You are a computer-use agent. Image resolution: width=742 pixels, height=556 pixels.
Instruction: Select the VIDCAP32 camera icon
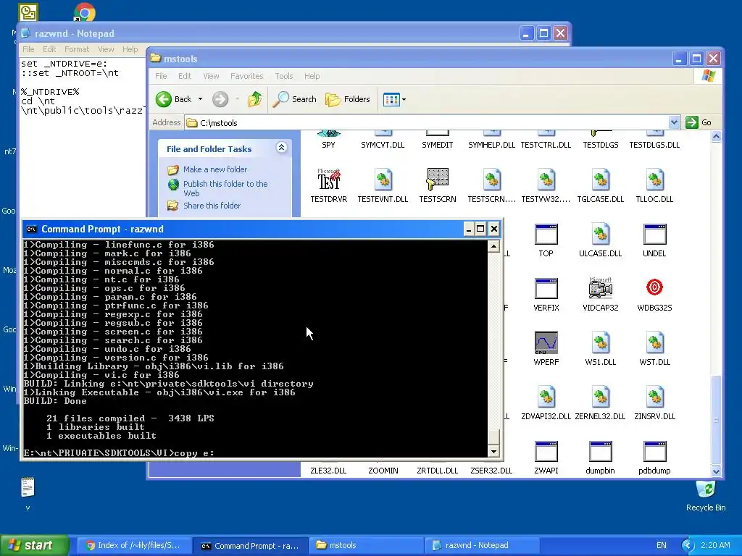(x=601, y=288)
